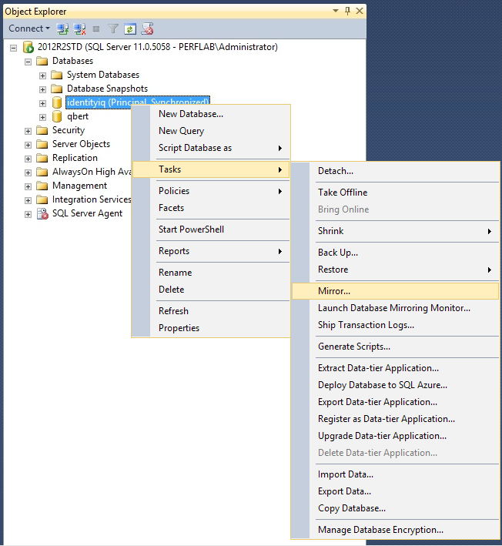Screen dimensions: 502x546
Task: Expand the qbert database node
Action: 42,117
